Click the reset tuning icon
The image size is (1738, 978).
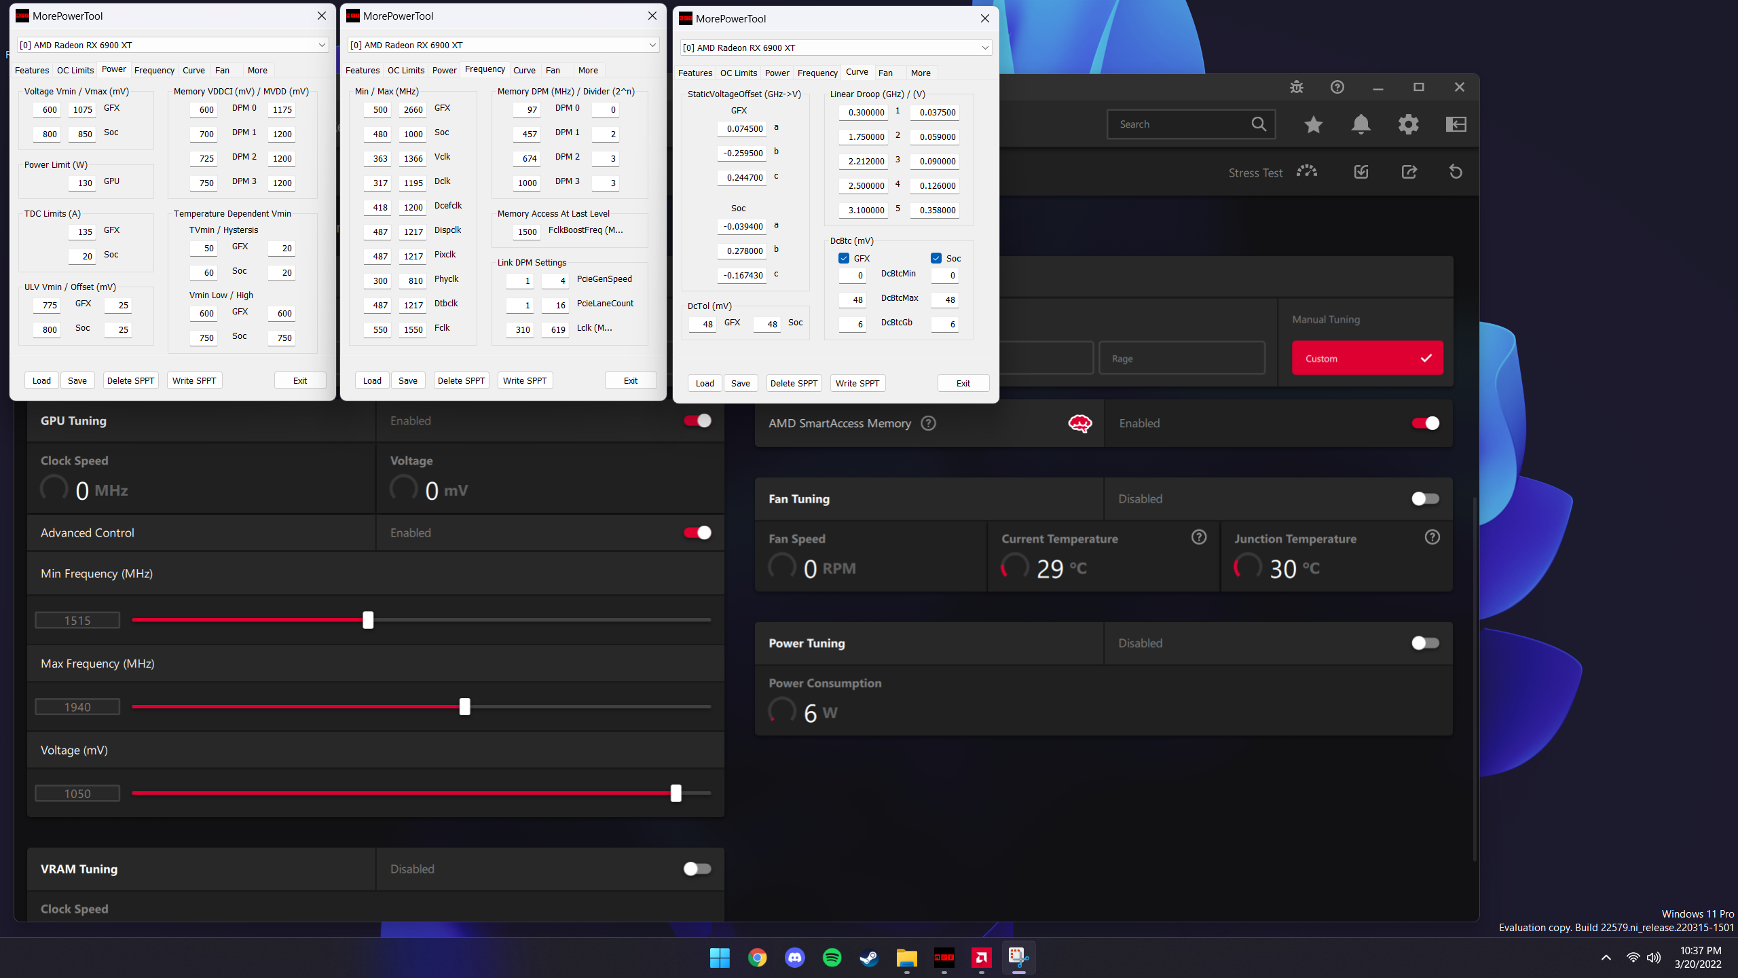(1456, 172)
